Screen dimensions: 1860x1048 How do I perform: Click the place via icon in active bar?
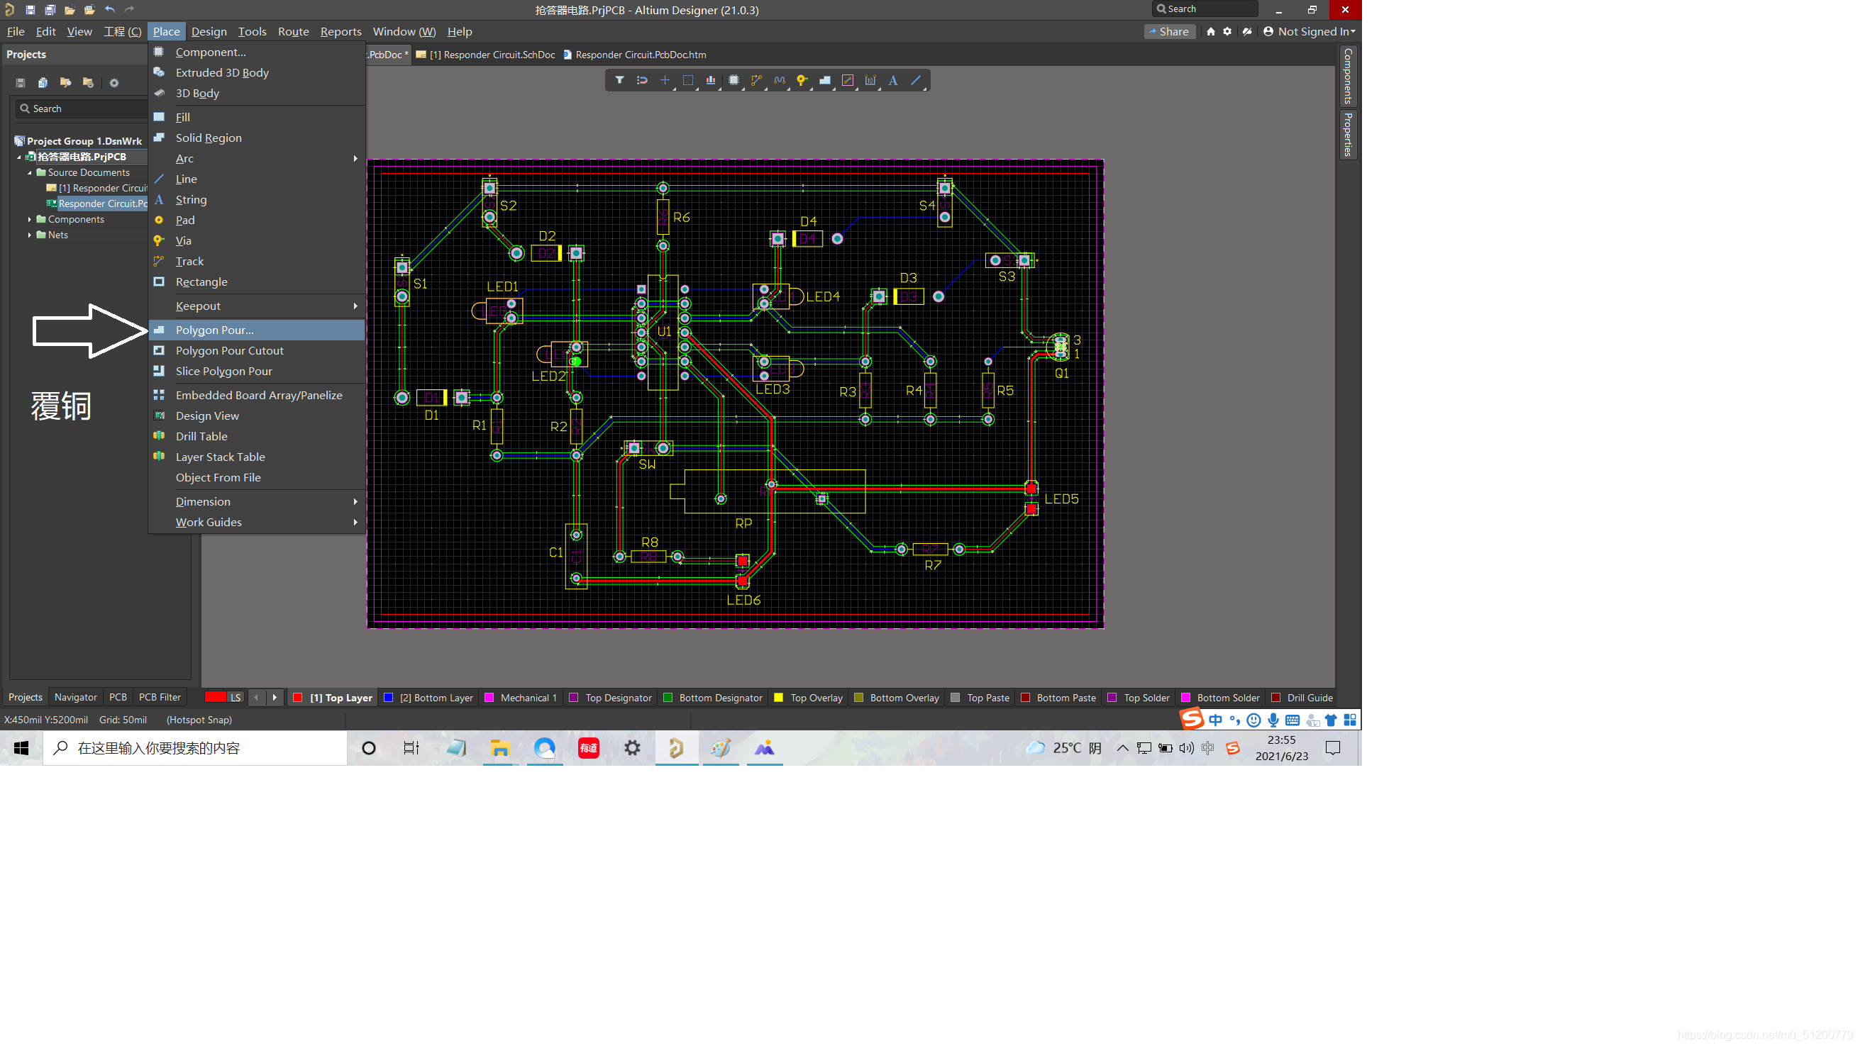(x=802, y=80)
